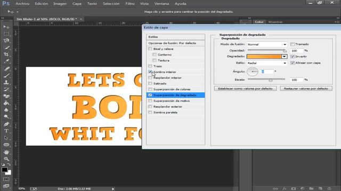Uncheck the Invertir checkbox
Image resolution: width=341 pixels, height=191 pixels.
coord(293,57)
